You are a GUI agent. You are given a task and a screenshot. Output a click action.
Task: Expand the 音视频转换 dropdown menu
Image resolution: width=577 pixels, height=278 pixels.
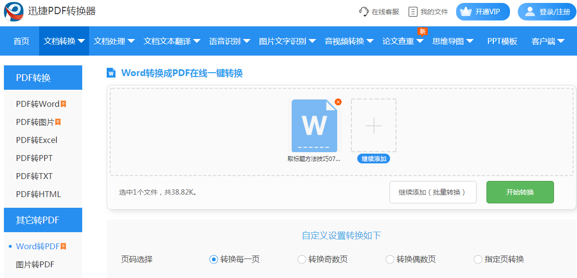coord(349,41)
